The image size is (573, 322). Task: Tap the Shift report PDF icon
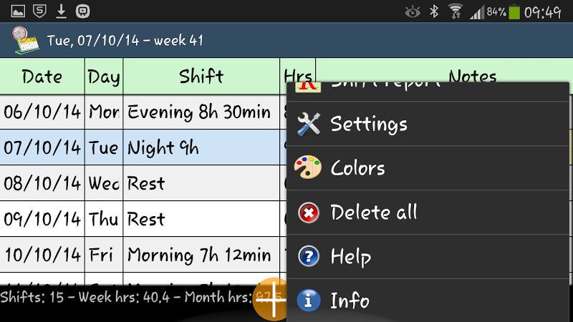[x=308, y=87]
